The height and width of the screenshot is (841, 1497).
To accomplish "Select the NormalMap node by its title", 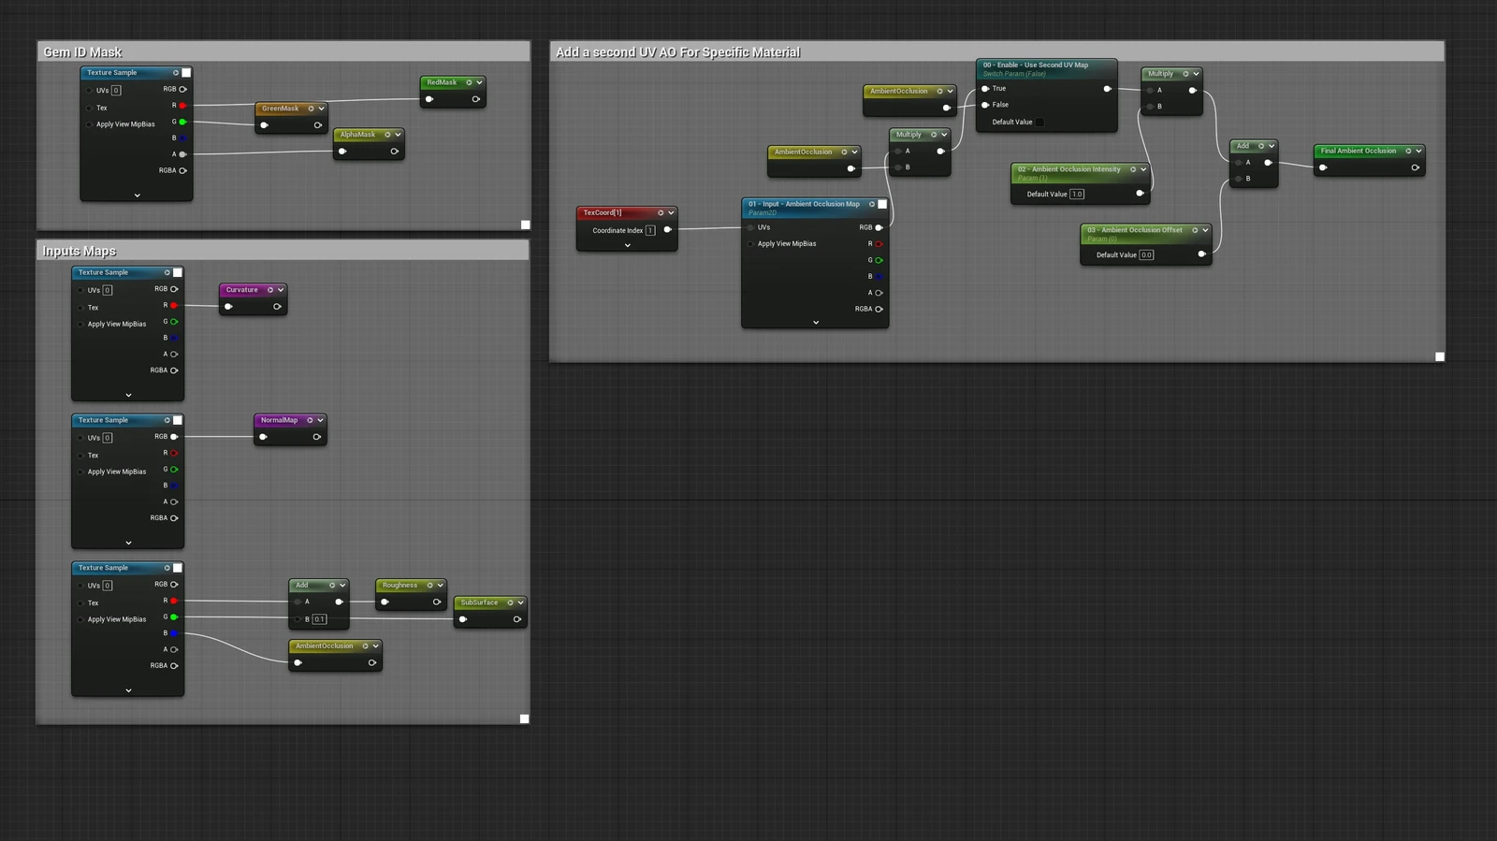I will pyautogui.click(x=279, y=421).
